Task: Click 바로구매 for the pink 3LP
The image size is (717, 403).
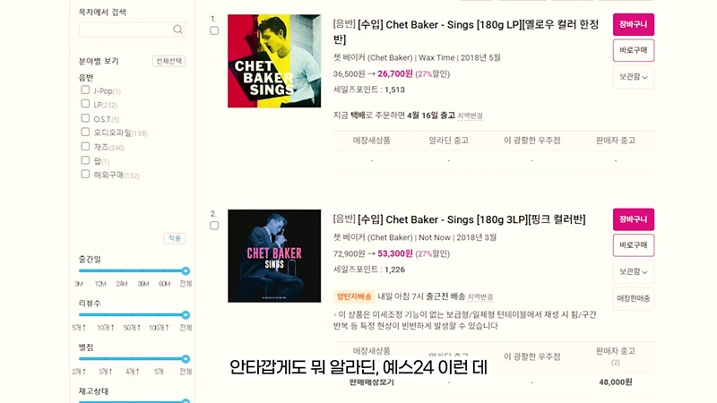Action: pos(634,245)
